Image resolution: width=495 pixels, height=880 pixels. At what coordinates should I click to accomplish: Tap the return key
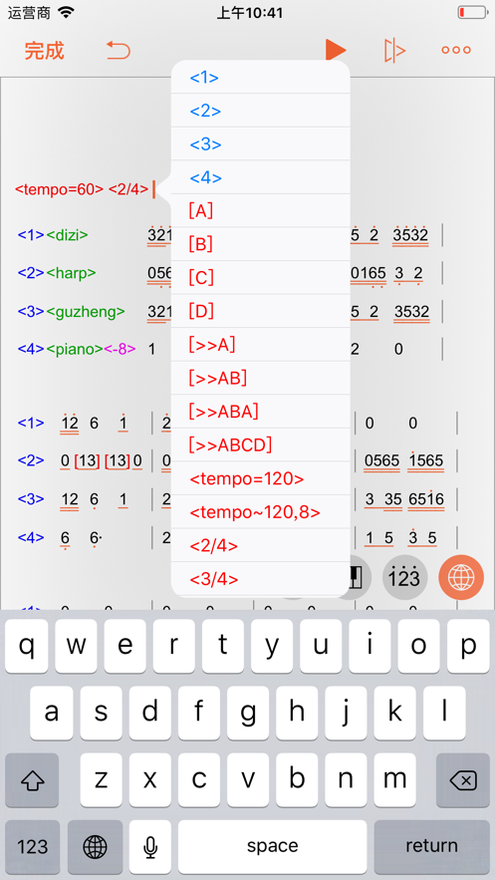tap(431, 846)
